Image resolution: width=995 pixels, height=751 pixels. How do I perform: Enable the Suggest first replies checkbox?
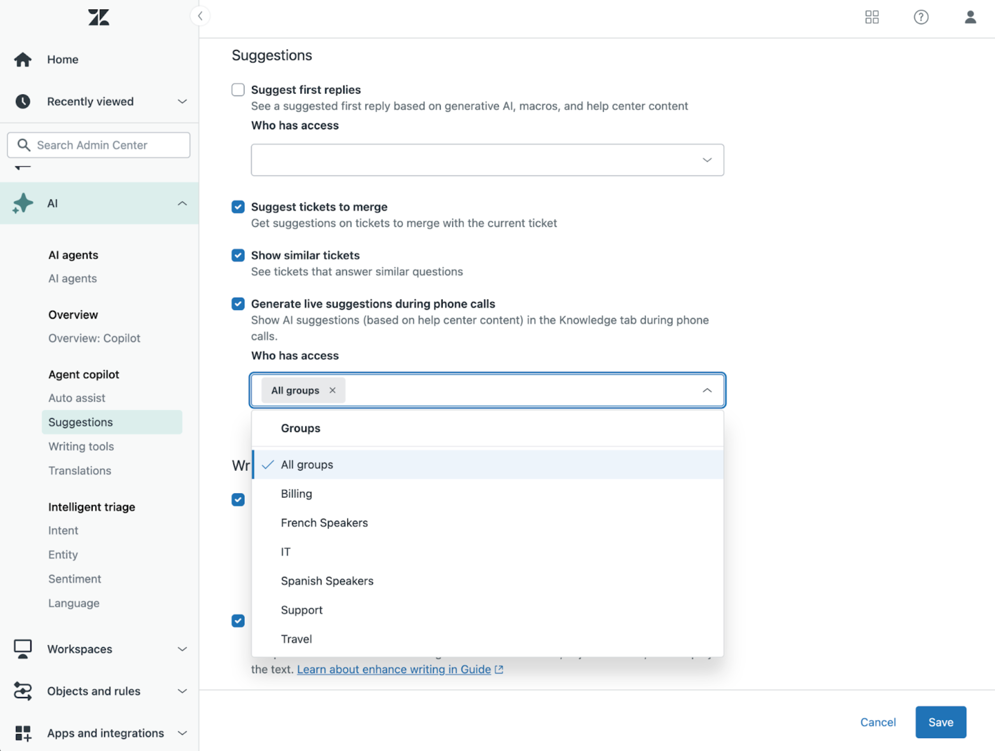click(238, 90)
